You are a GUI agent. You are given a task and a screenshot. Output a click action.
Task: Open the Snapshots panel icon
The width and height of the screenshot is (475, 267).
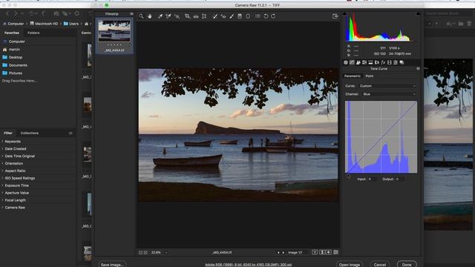pyautogui.click(x=402, y=62)
